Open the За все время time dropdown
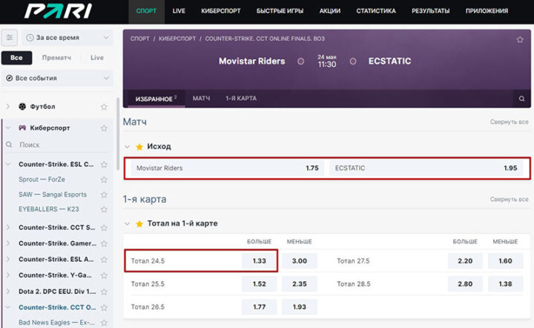 pos(65,37)
